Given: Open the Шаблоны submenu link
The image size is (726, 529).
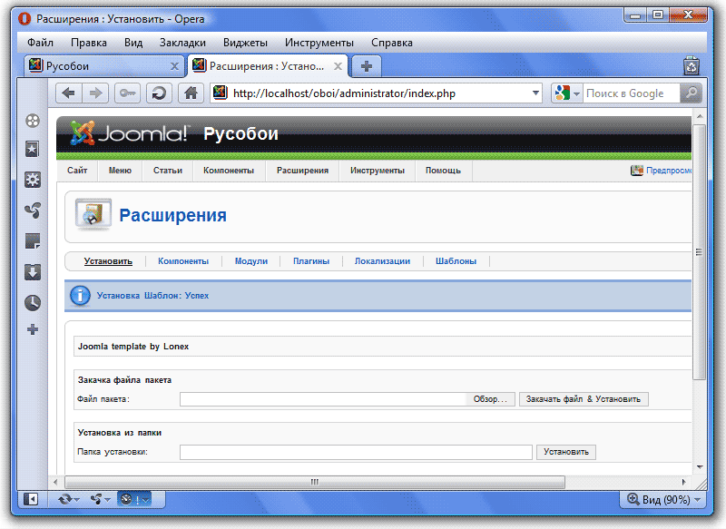Looking at the screenshot, I should 456,261.
